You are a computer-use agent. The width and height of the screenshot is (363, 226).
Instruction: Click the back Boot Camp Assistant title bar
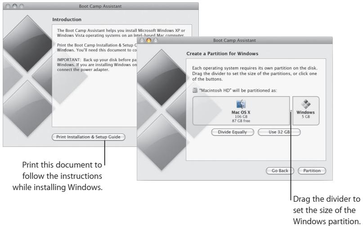coord(100,6)
